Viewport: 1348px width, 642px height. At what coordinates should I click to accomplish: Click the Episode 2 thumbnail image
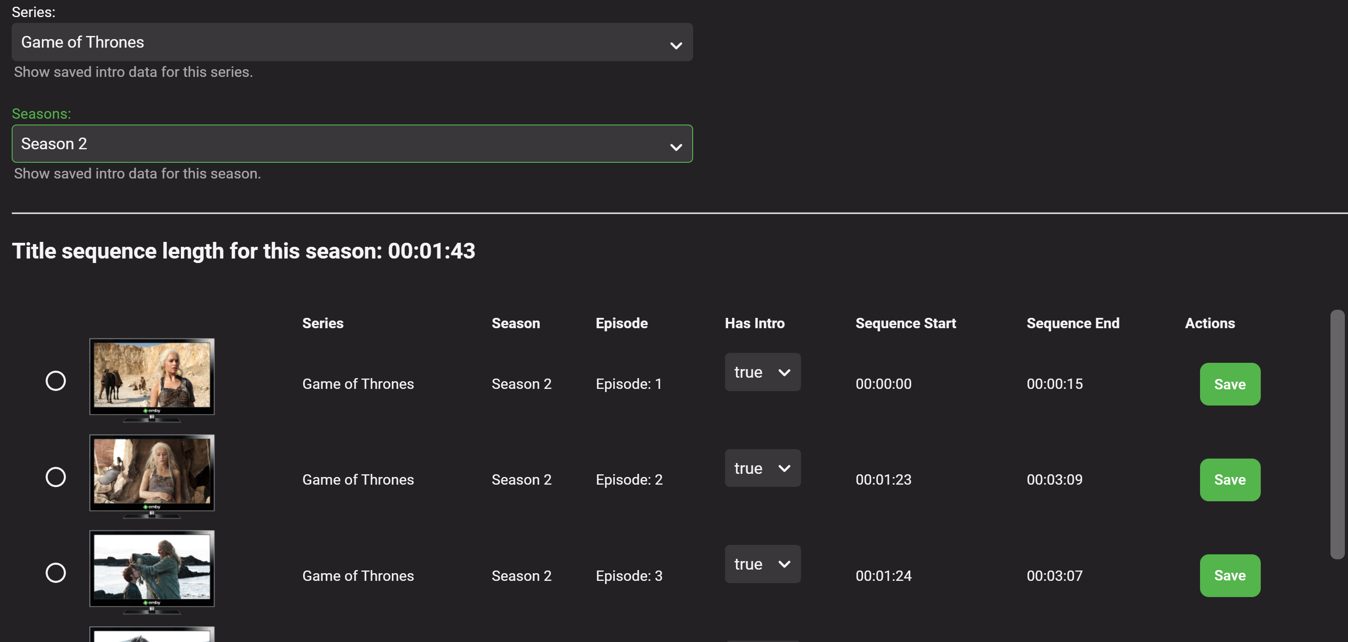(152, 474)
